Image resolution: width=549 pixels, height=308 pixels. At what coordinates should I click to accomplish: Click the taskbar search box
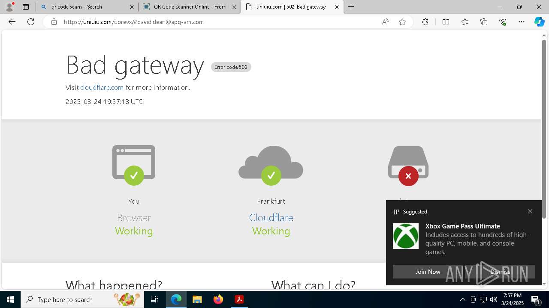pos(82,299)
